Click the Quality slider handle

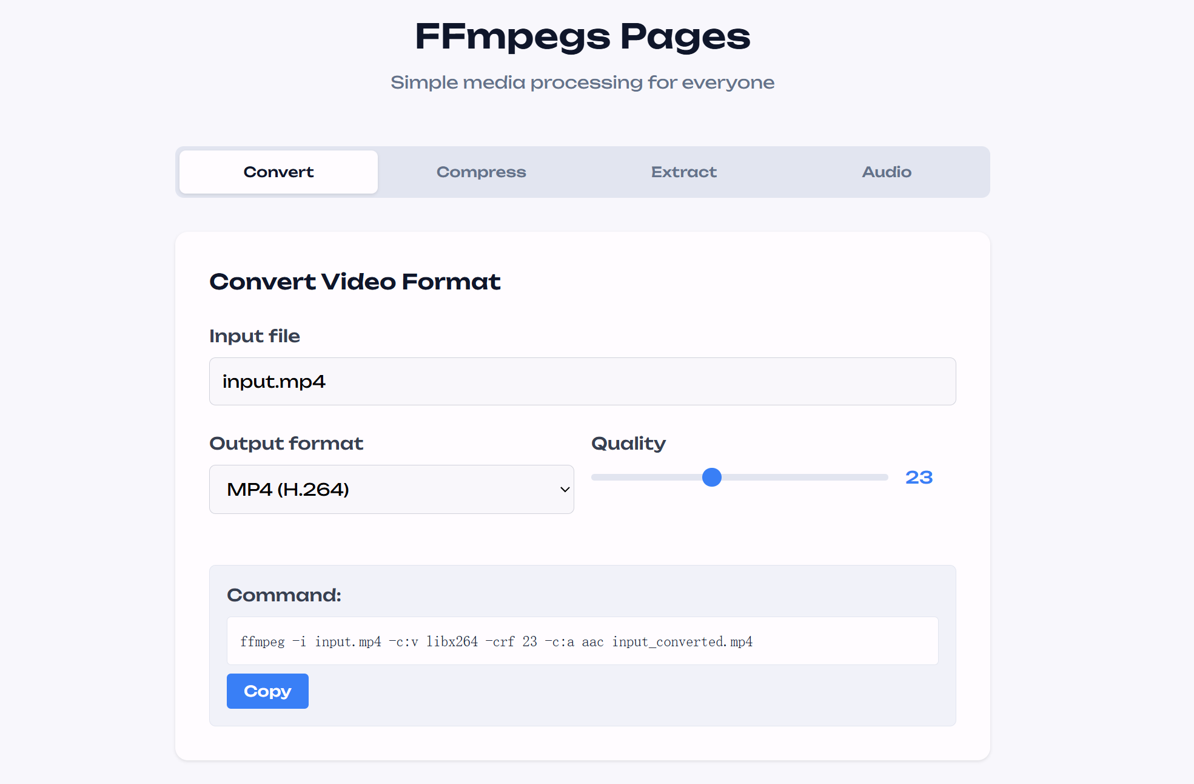(712, 478)
